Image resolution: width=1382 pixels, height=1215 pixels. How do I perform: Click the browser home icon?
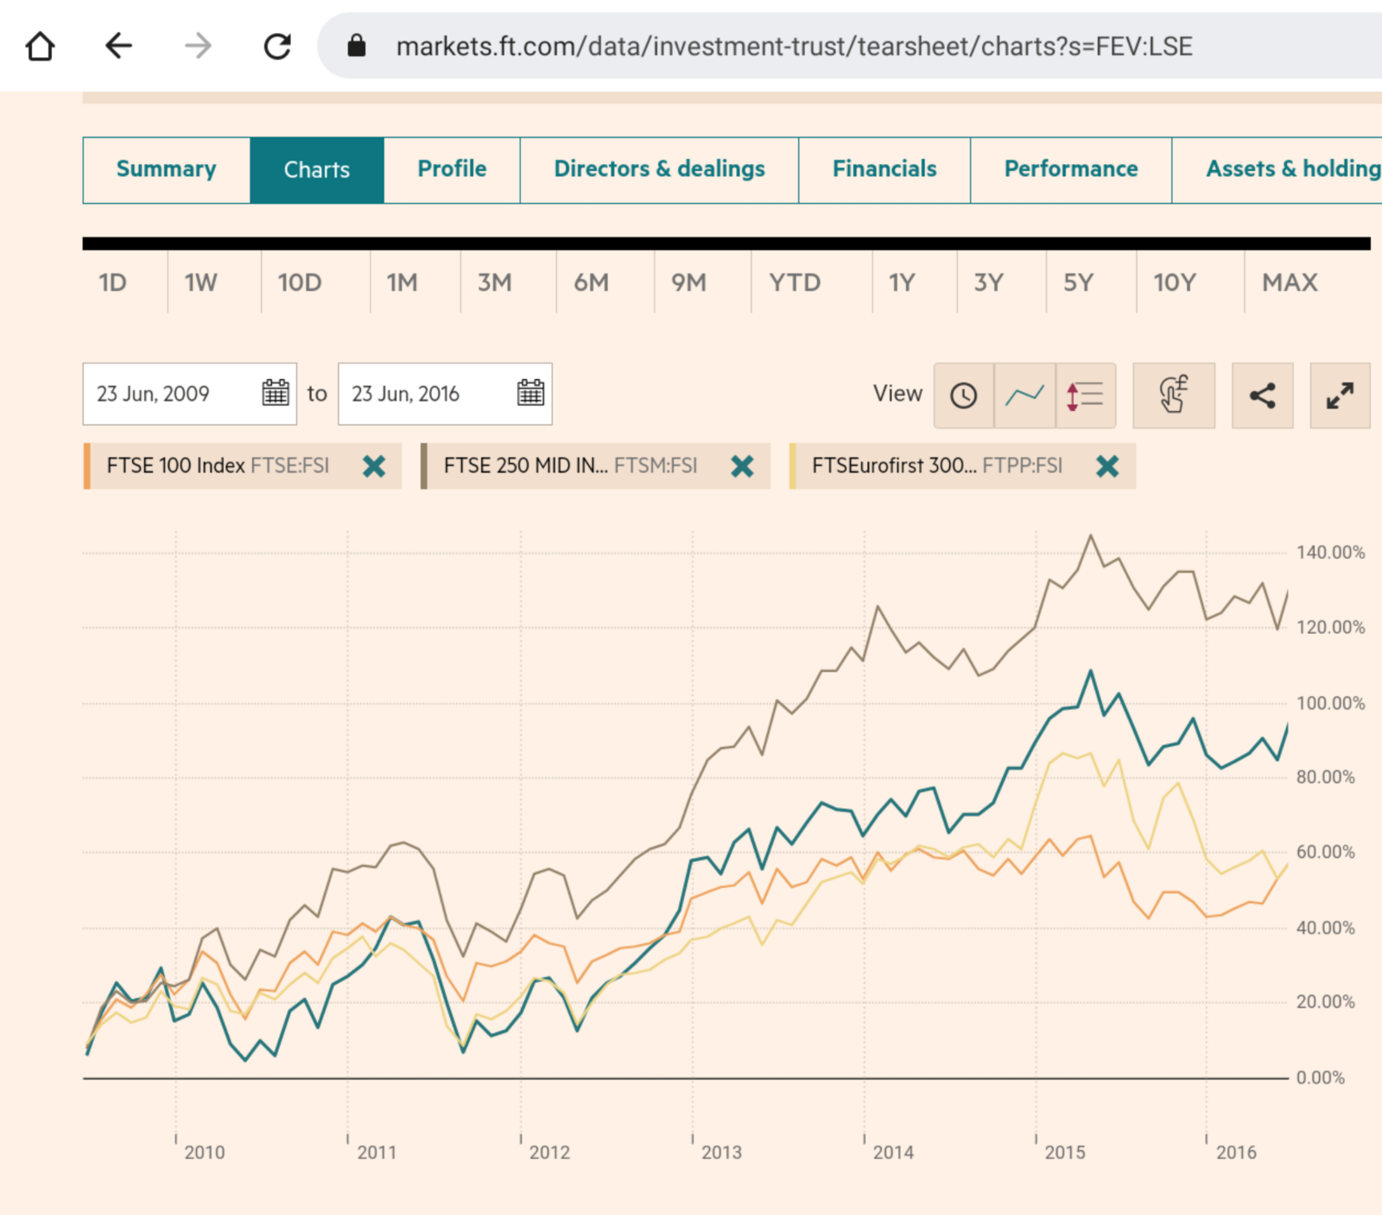click(x=40, y=47)
